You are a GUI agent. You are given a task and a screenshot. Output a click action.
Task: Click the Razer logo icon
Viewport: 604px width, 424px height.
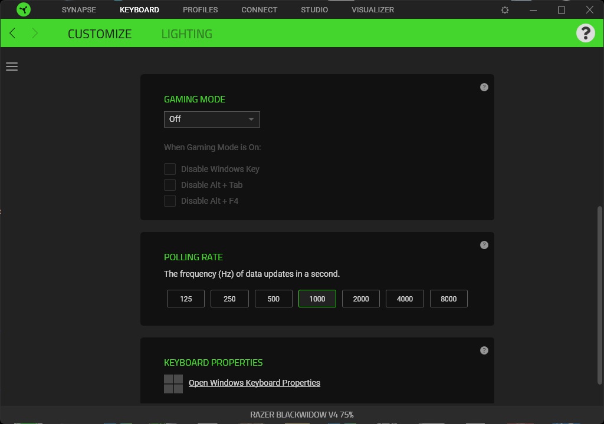(x=24, y=9)
